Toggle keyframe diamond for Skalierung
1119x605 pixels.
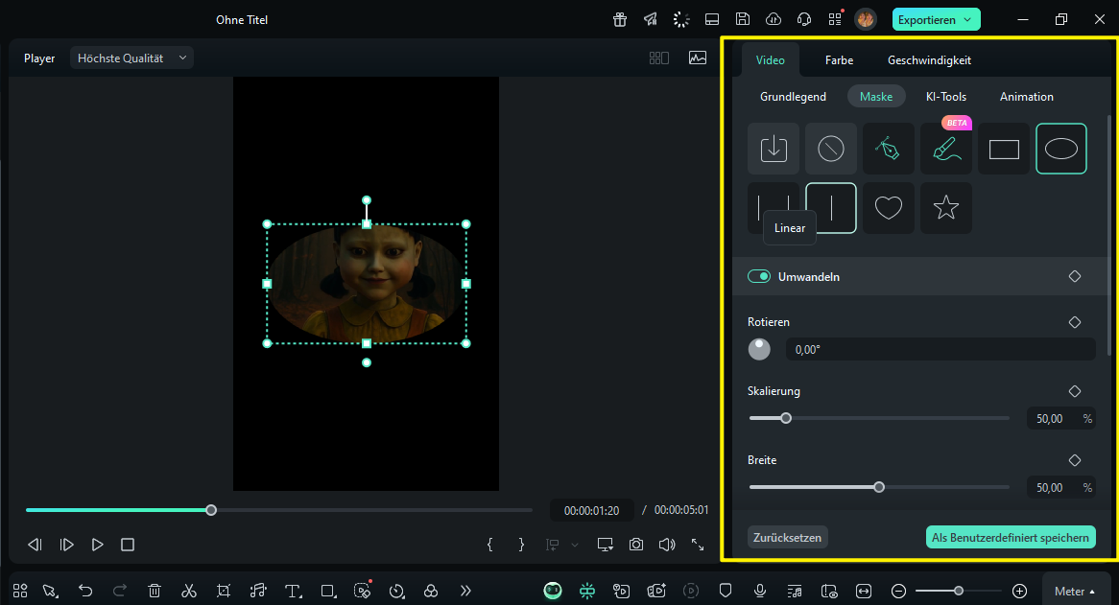pos(1075,391)
